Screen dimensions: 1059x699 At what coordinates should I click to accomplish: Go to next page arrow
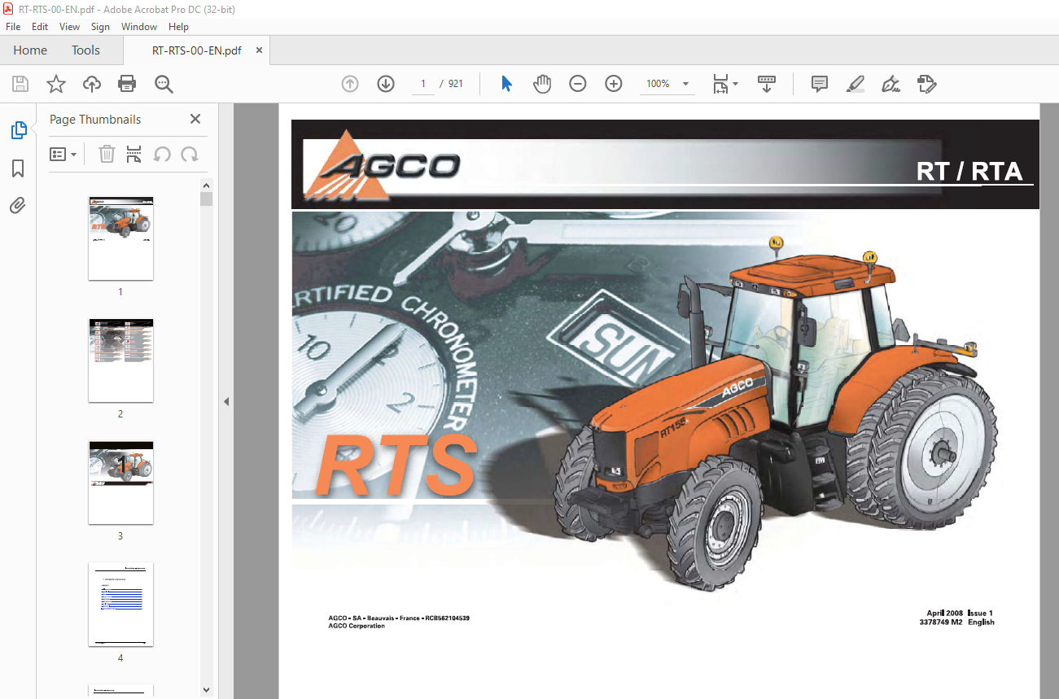pos(386,84)
